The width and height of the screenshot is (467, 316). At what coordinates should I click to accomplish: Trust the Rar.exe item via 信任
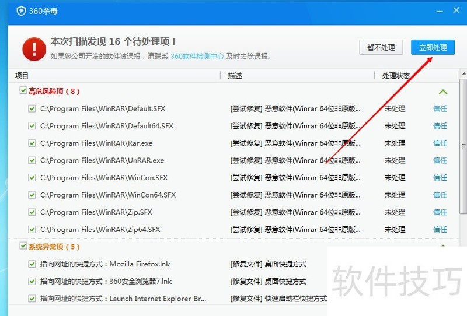coord(440,143)
